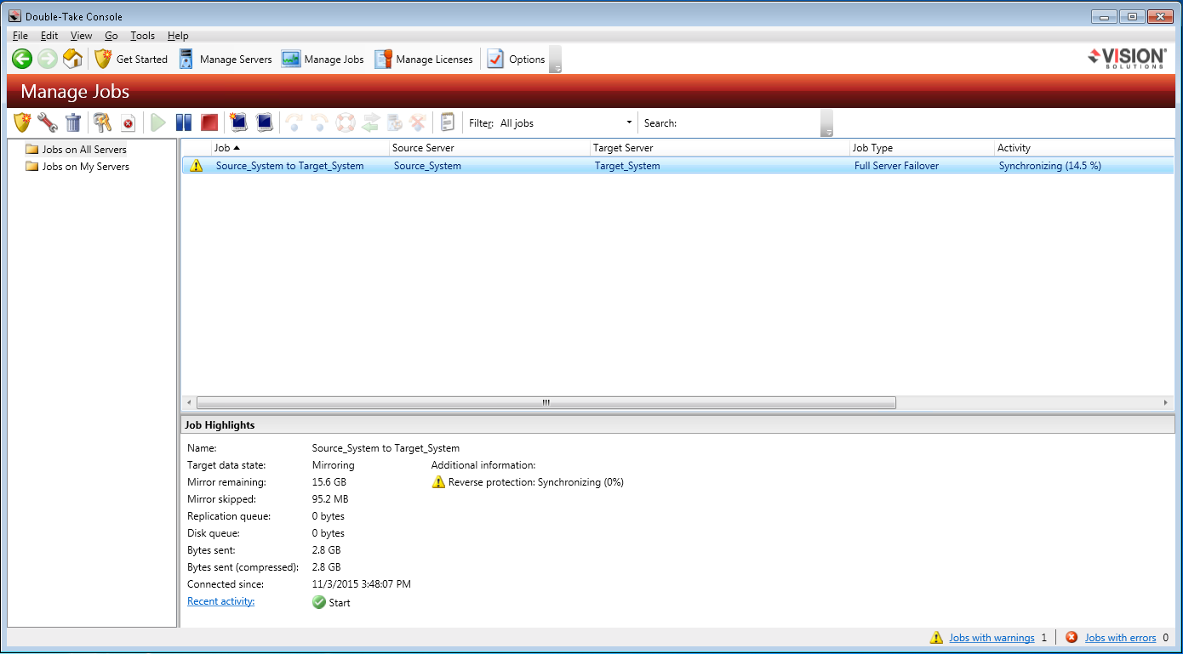Screen dimensions: 1183x654
Task: Click the Recent activity link
Action: 220,602
